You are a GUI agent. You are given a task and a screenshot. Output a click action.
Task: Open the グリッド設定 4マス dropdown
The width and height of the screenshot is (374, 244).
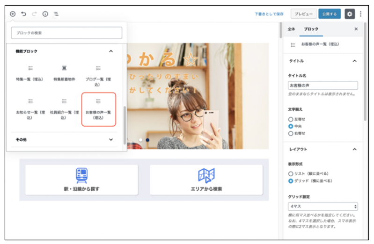click(323, 206)
